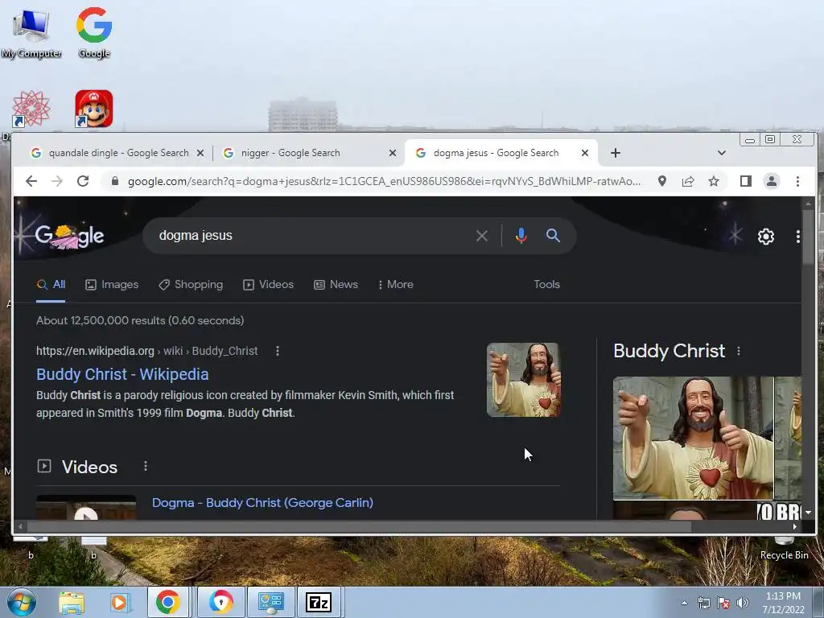Select the Shopping search tab
Image resolution: width=824 pixels, height=618 pixels.
[191, 284]
